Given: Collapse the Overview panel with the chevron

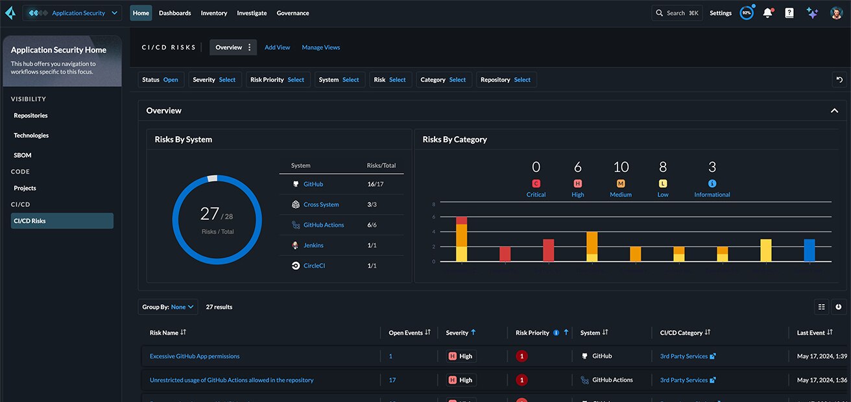Looking at the screenshot, I should (834, 110).
